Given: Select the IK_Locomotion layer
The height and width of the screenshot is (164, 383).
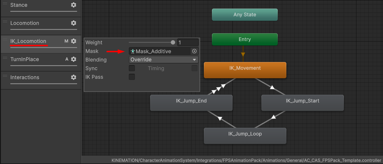Looking at the screenshot, I should point(41,44).
